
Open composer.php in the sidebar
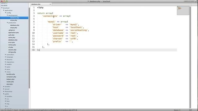point(11,77)
